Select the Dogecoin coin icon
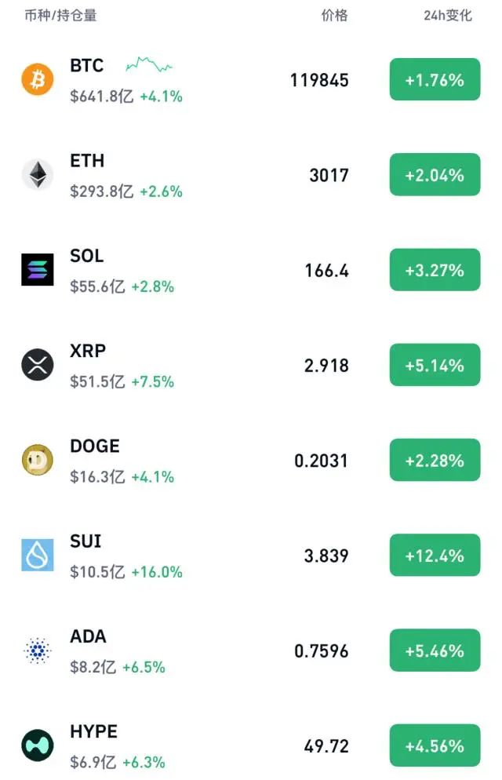The width and height of the screenshot is (502, 780). tap(38, 461)
